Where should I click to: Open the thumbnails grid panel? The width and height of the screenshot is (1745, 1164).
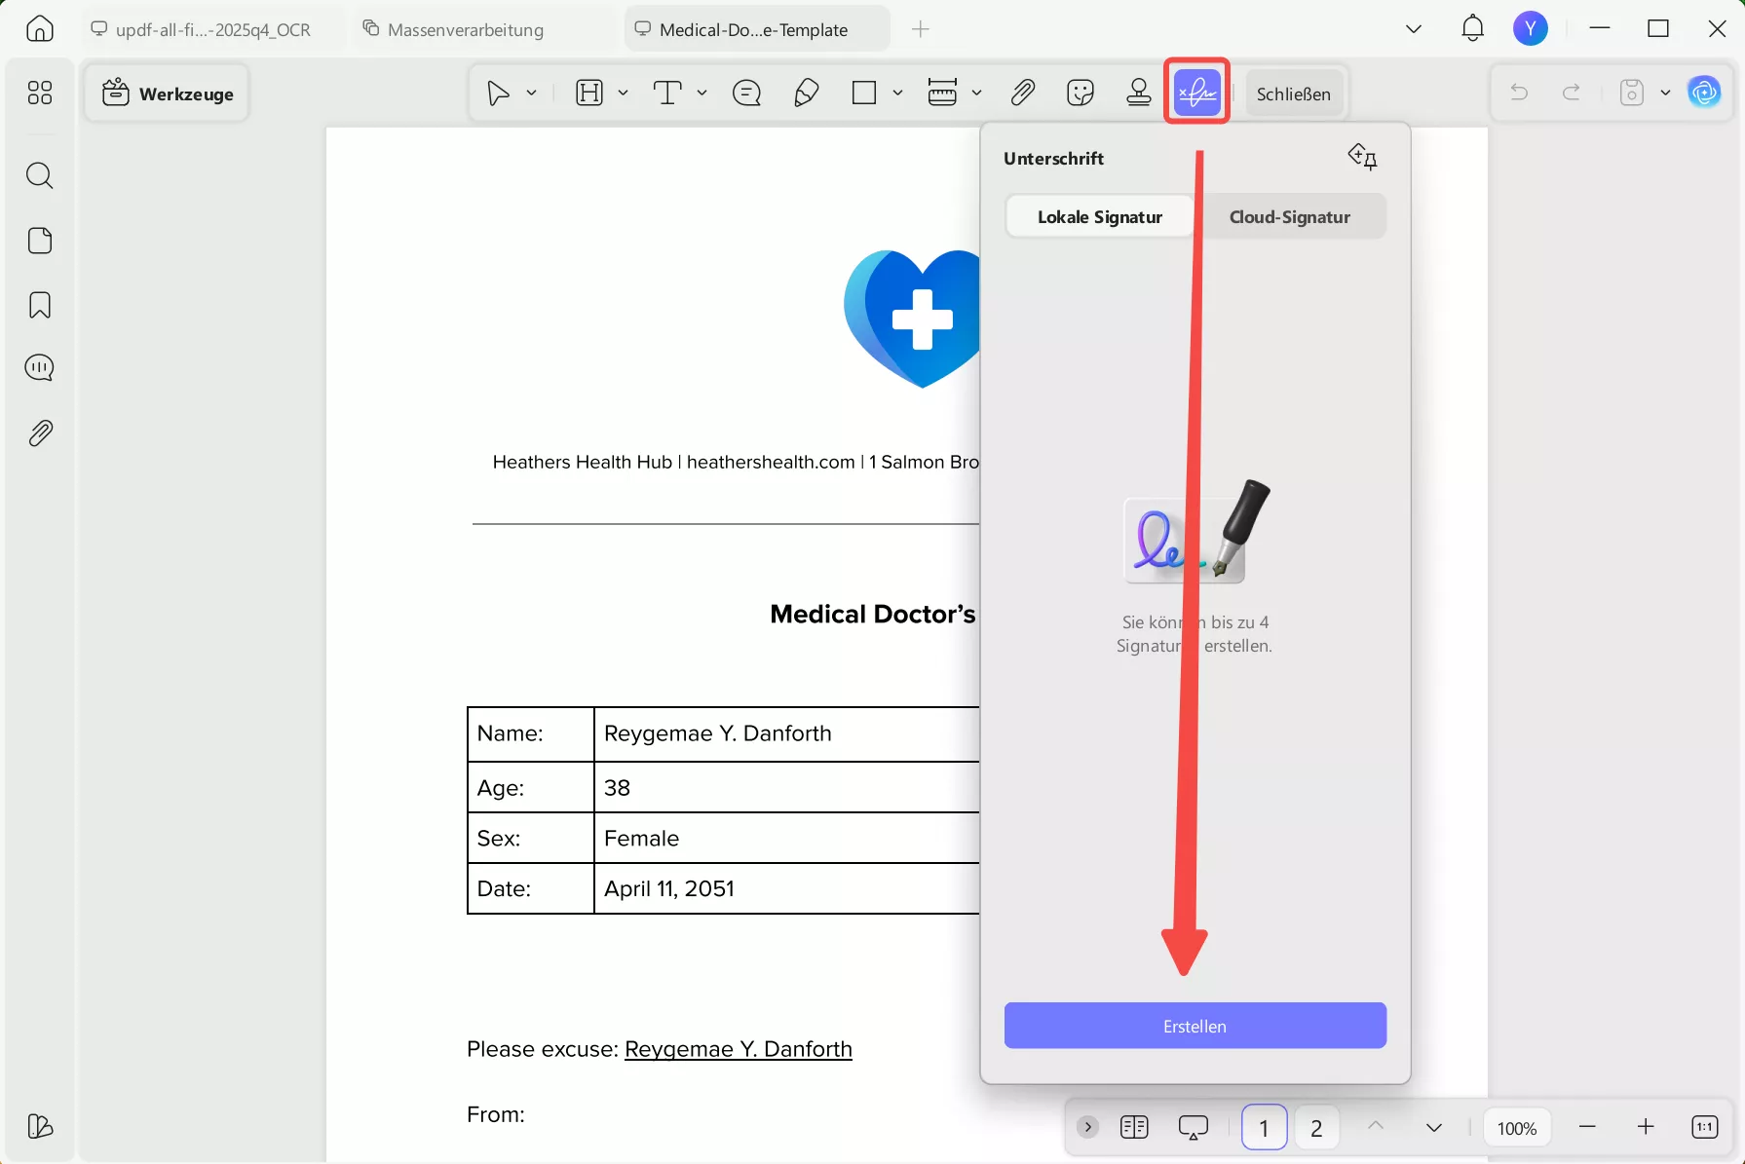point(40,93)
